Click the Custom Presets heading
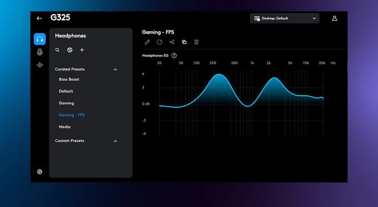 [69, 141]
